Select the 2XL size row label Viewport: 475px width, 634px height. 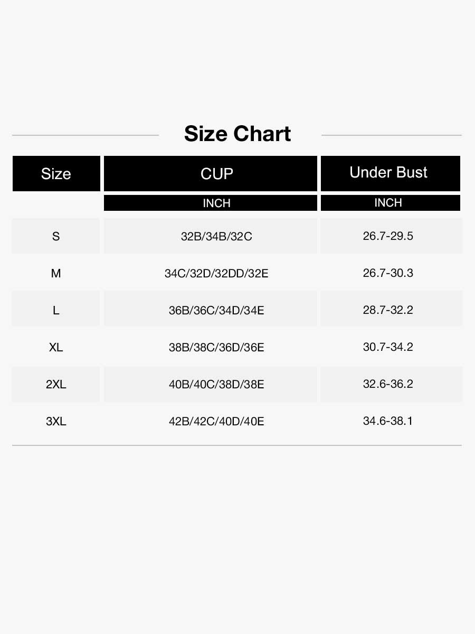coord(56,384)
